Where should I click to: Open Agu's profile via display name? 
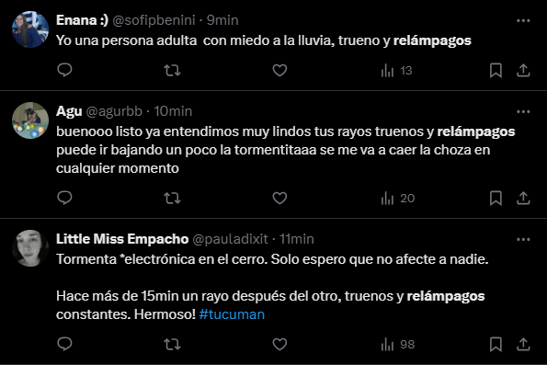point(69,111)
